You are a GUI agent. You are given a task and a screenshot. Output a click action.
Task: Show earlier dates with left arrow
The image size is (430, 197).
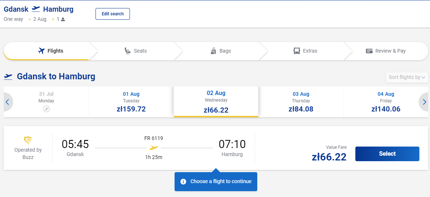[x=7, y=102]
